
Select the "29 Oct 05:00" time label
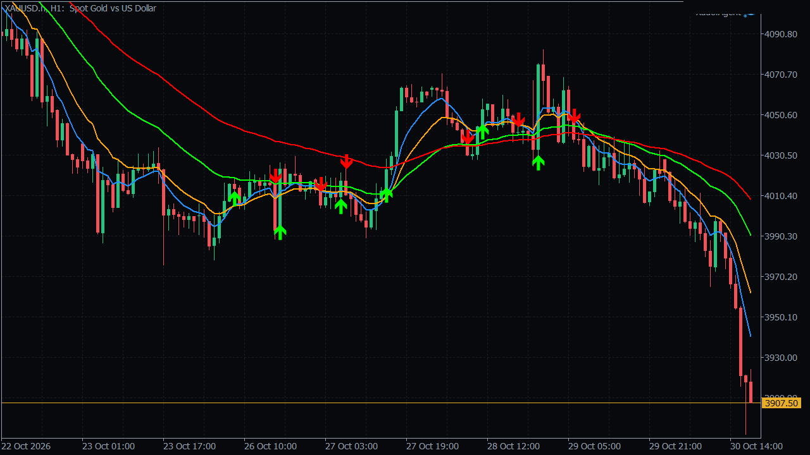tap(595, 446)
